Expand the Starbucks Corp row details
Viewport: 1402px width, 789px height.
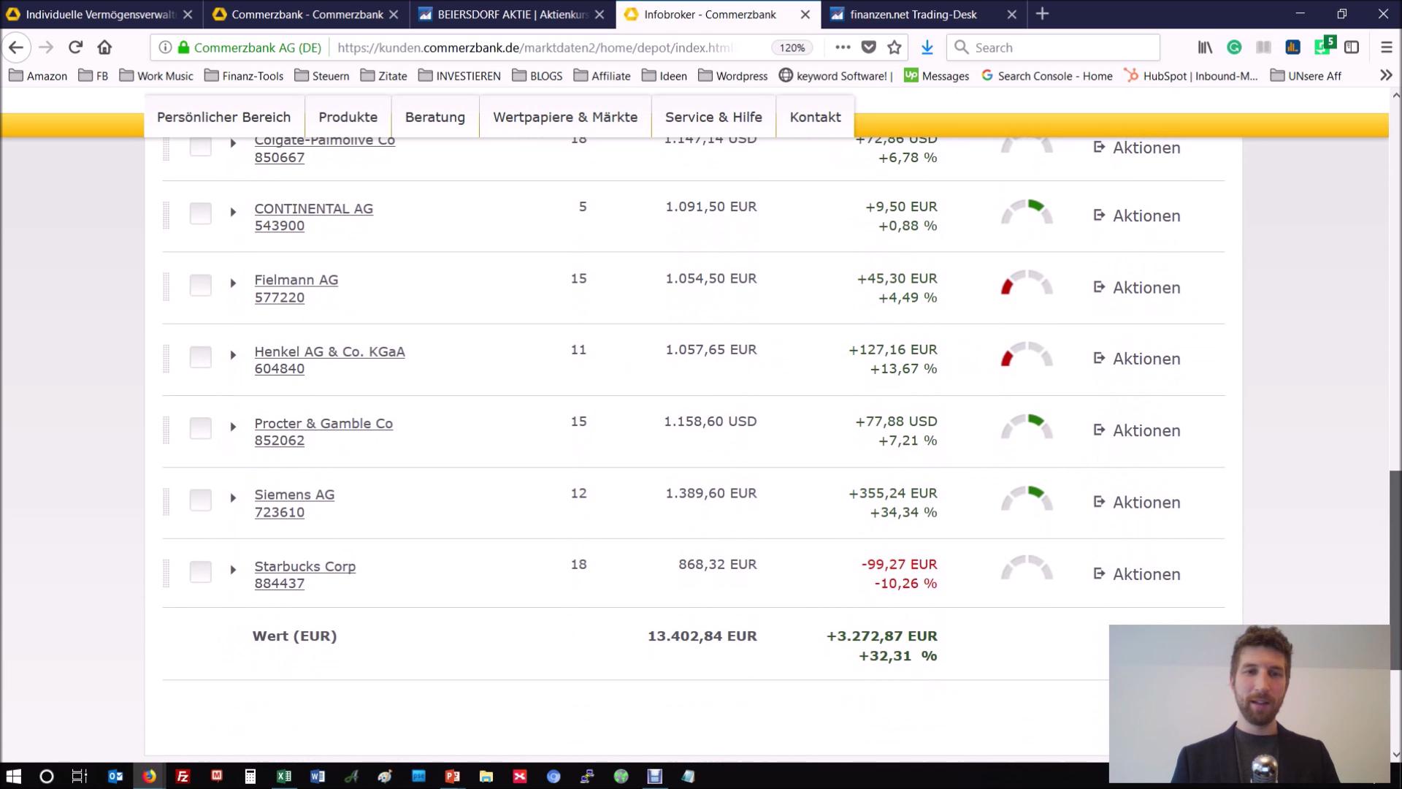(x=233, y=570)
